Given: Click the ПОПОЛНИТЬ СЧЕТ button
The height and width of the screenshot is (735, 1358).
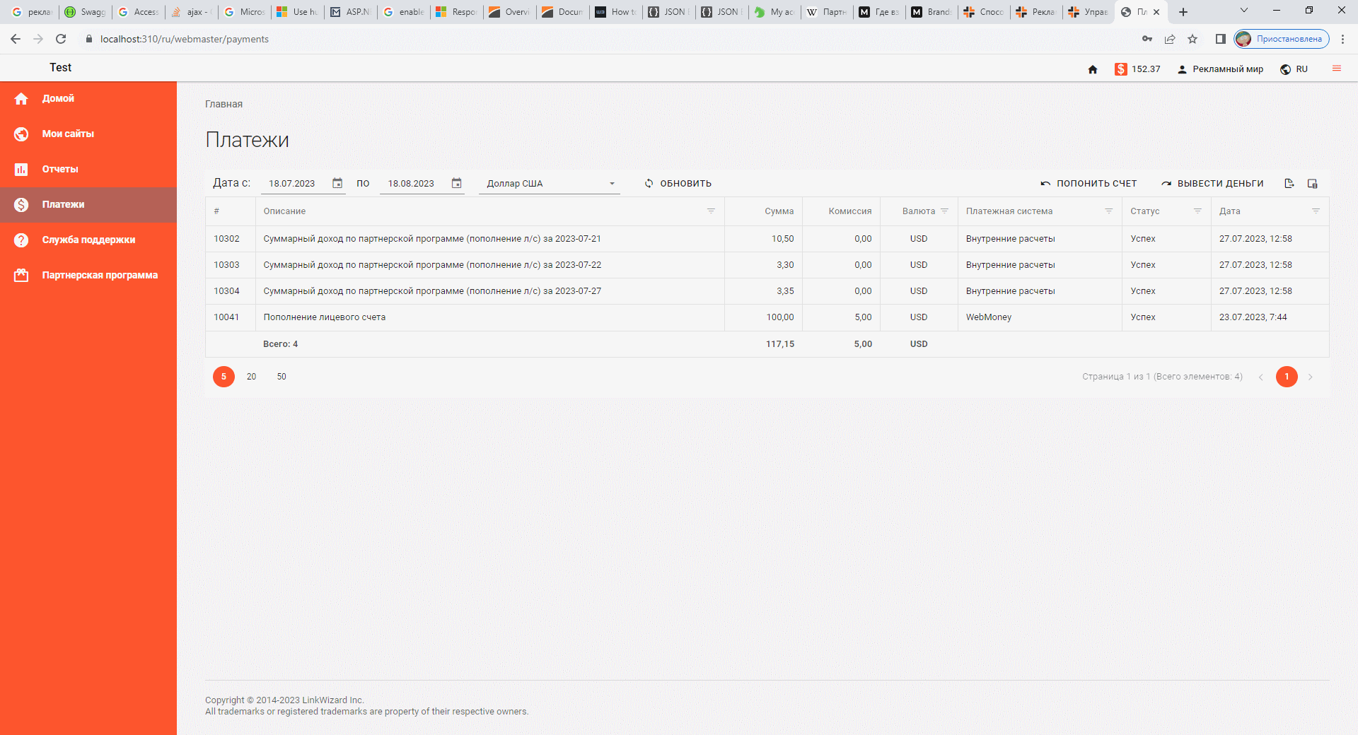Looking at the screenshot, I should tap(1089, 184).
